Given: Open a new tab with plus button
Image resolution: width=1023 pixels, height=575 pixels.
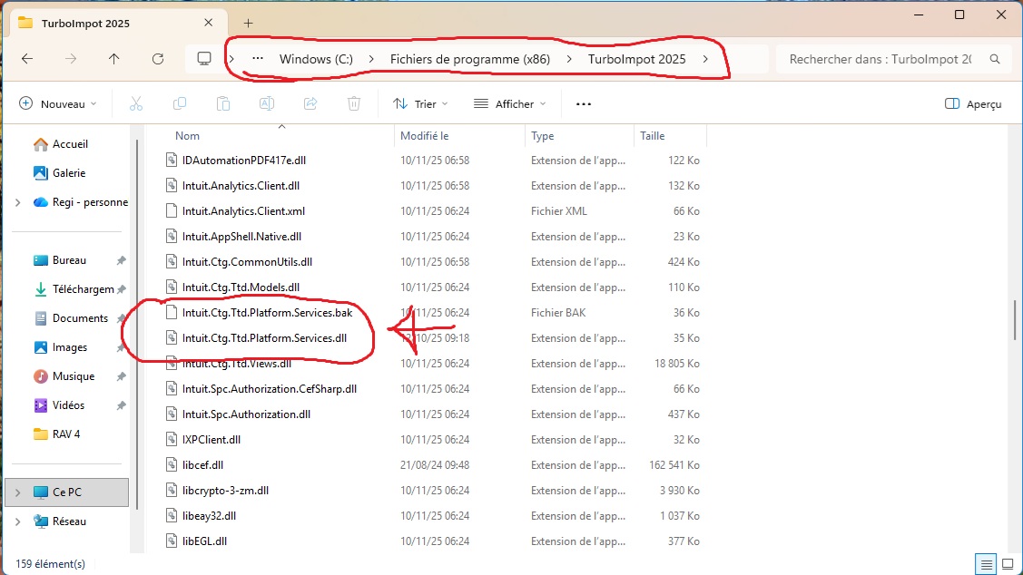Looking at the screenshot, I should pyautogui.click(x=249, y=24).
